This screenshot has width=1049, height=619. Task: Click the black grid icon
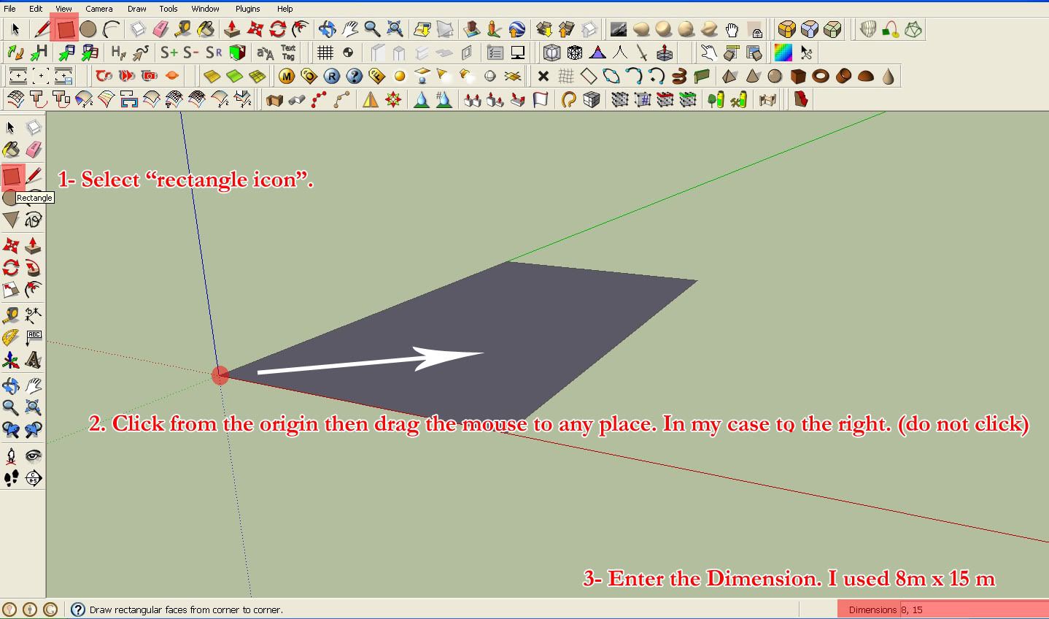(x=325, y=53)
